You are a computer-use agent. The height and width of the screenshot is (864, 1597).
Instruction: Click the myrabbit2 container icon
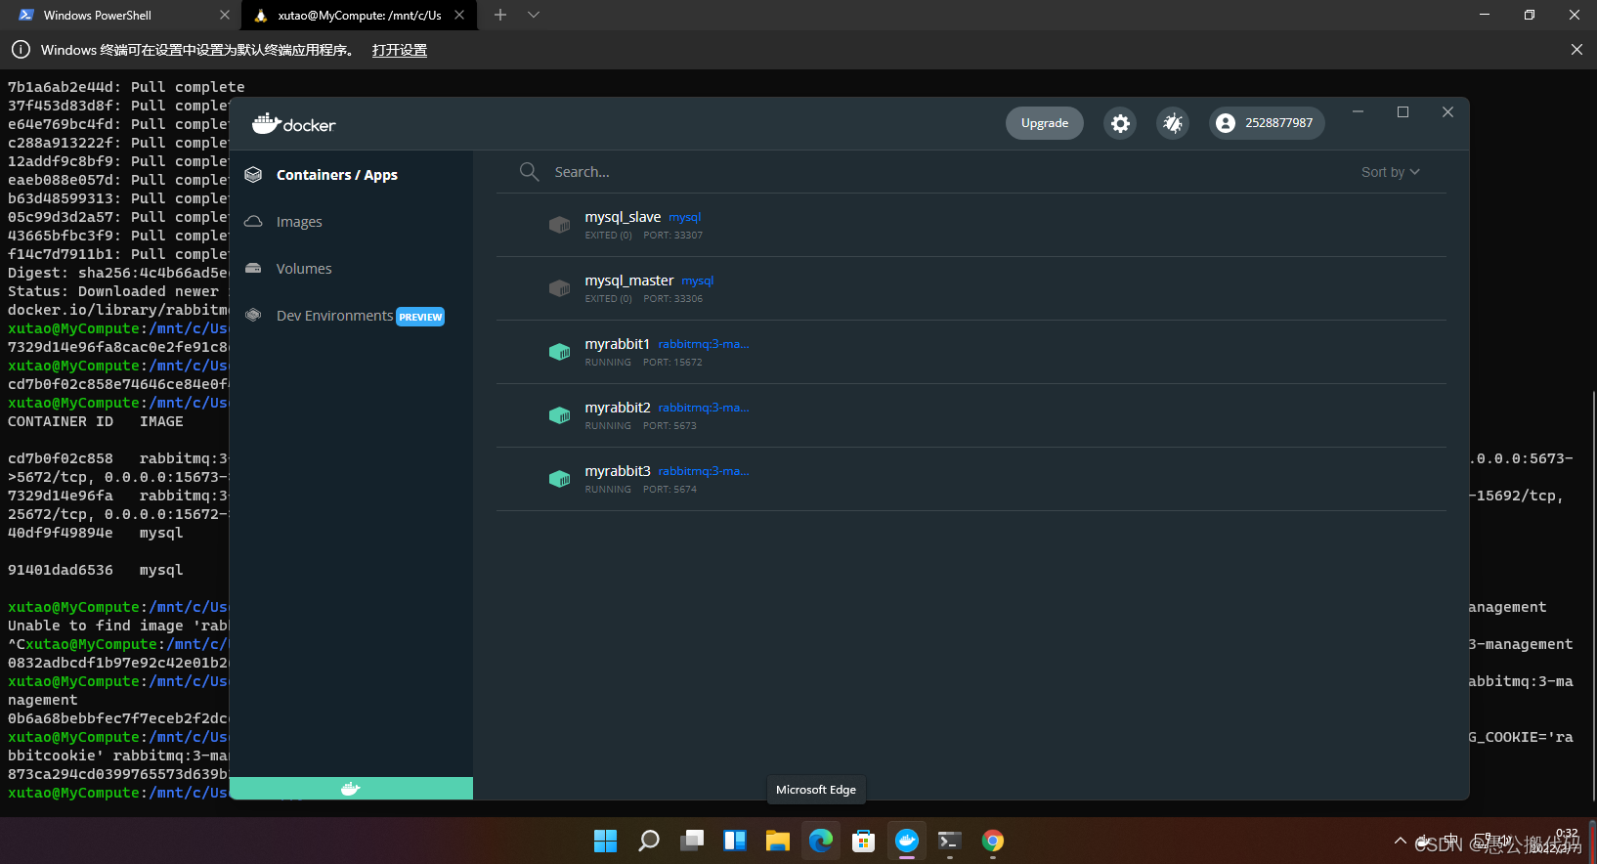[x=559, y=415]
